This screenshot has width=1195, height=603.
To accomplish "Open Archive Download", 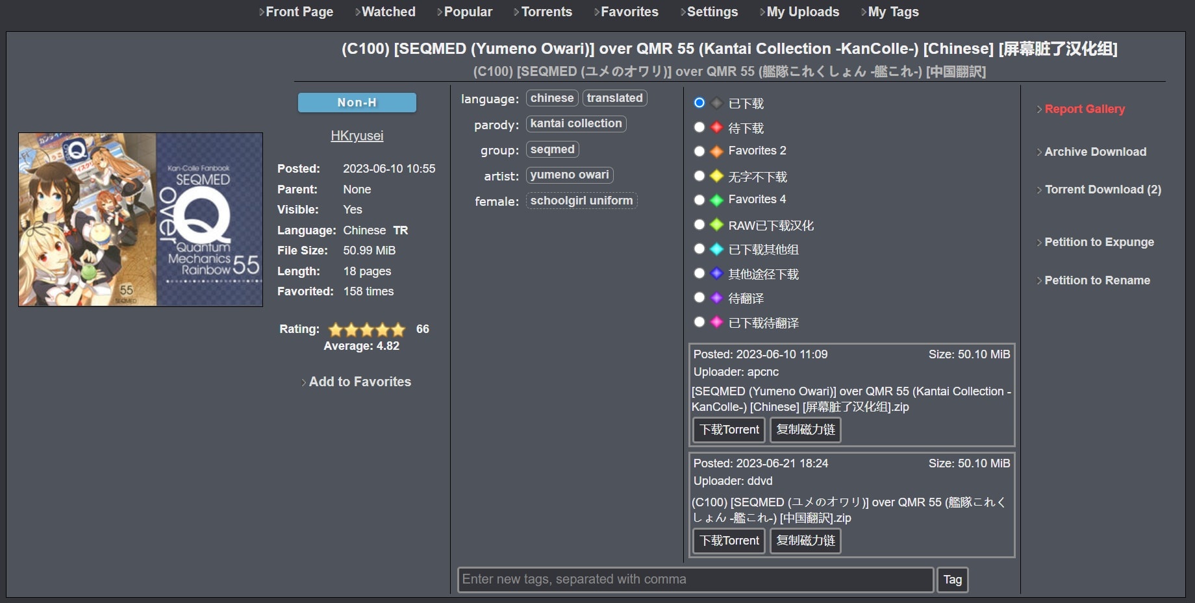I will pos(1095,151).
